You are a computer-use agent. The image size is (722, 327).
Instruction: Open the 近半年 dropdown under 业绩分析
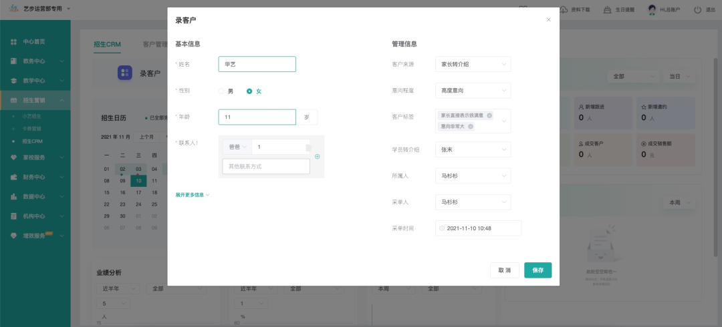click(118, 289)
